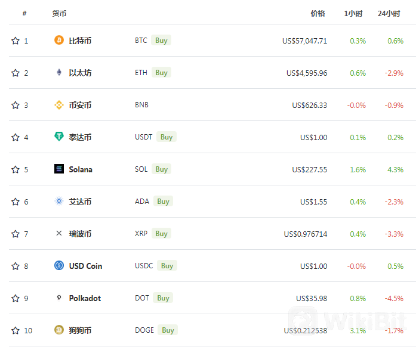Click the Buy button next to DOGE

(168, 330)
